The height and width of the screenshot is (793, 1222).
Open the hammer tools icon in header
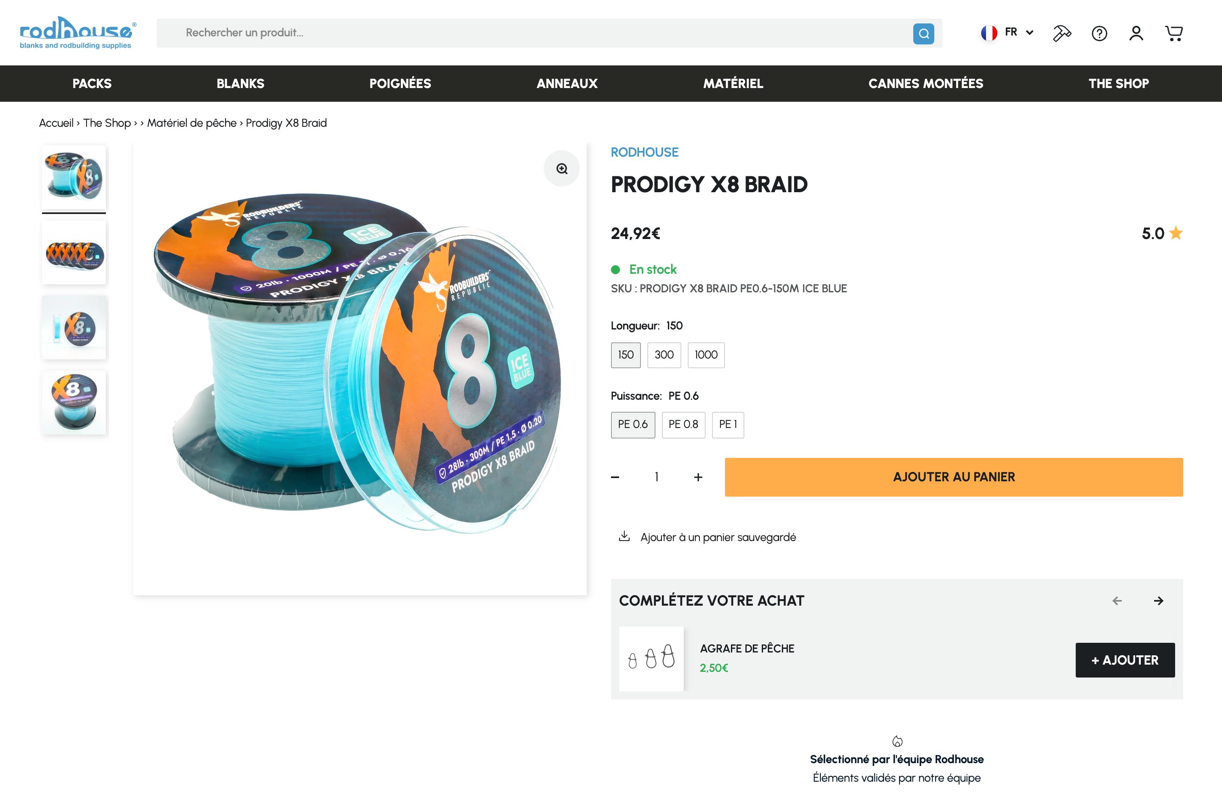(x=1062, y=34)
